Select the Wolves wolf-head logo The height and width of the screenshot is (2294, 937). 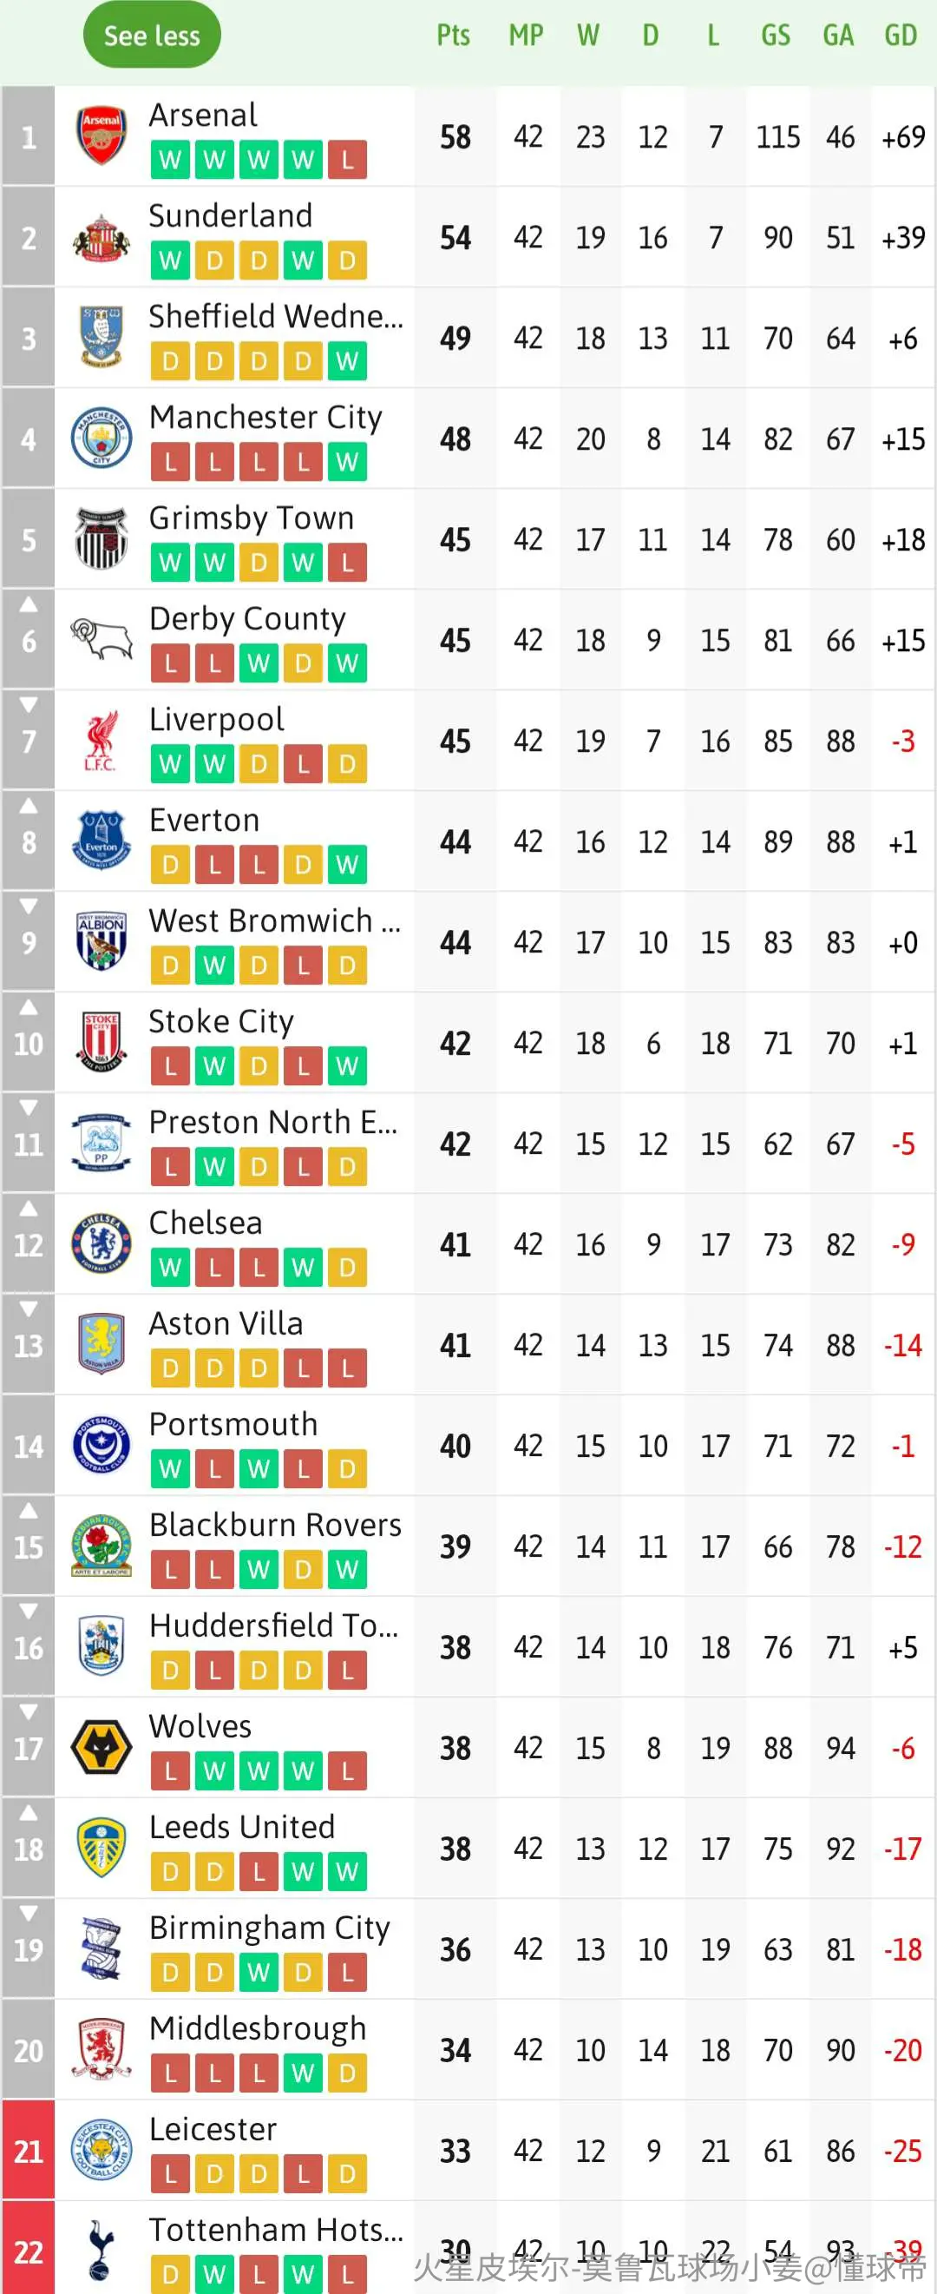pos(101,1746)
